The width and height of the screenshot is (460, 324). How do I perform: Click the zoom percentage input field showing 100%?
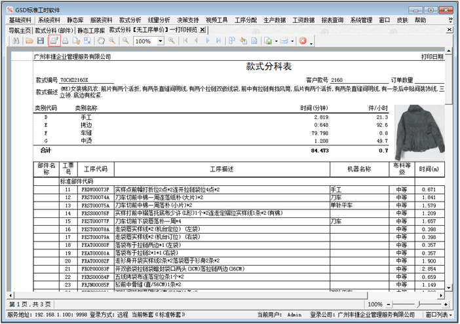pyautogui.click(x=145, y=41)
